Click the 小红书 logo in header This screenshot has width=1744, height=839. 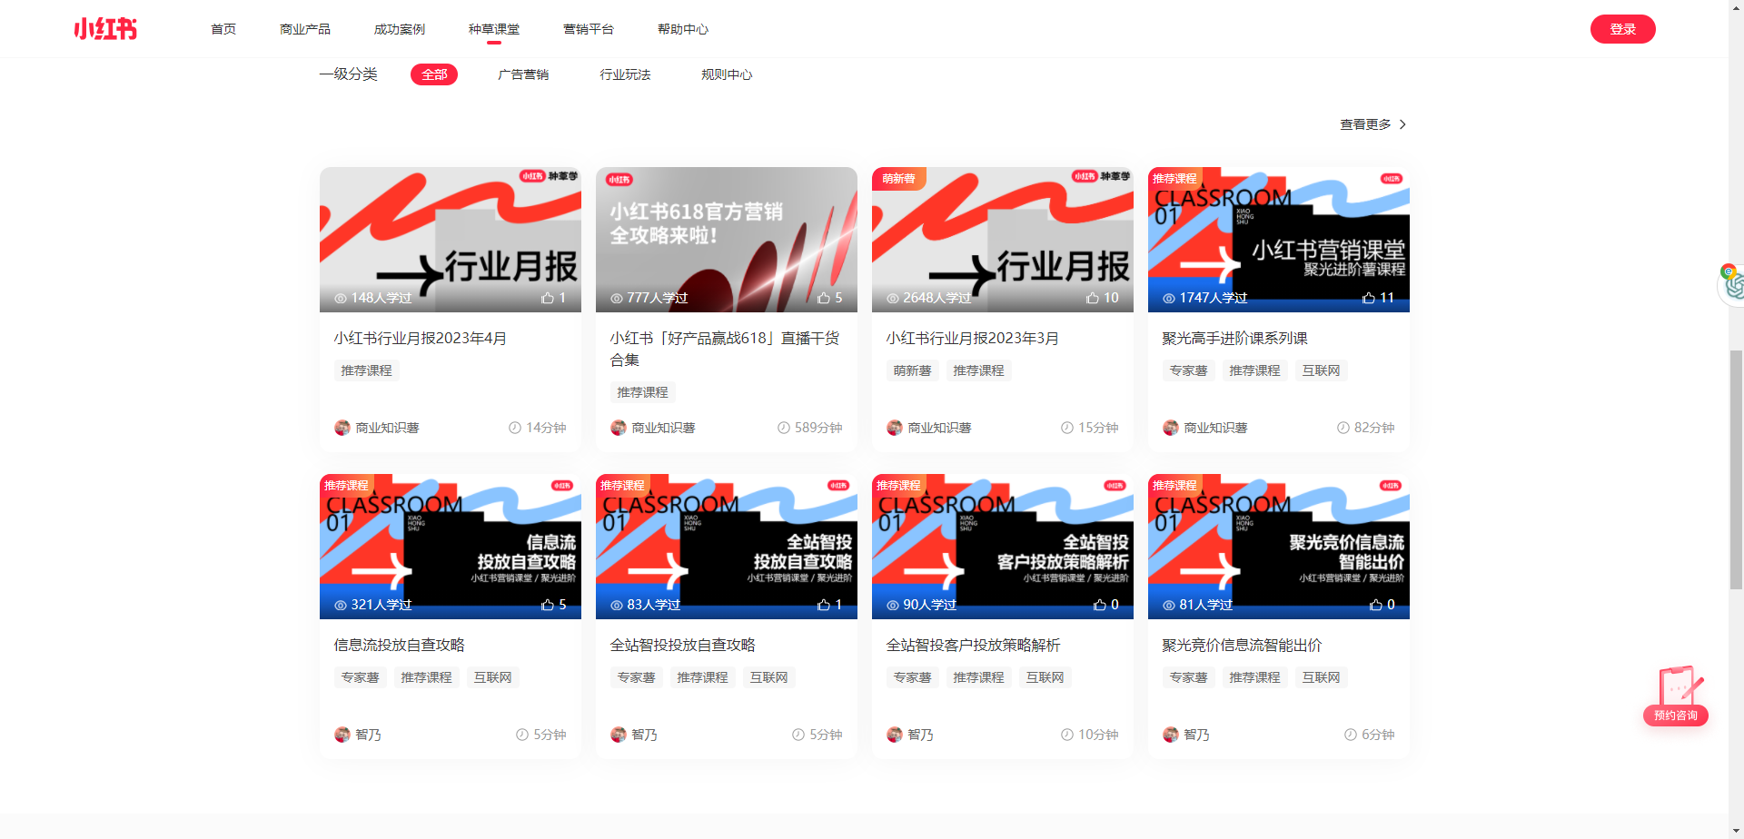pos(105,29)
